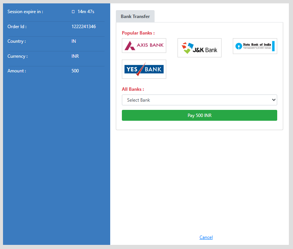Click the session timer icon
This screenshot has width=293, height=249.
(73, 12)
